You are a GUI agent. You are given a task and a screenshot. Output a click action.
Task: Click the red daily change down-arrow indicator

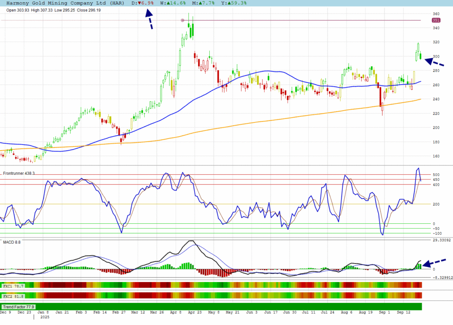tap(139, 3)
